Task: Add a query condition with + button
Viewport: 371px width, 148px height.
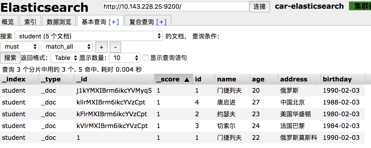Action: coord(101,47)
